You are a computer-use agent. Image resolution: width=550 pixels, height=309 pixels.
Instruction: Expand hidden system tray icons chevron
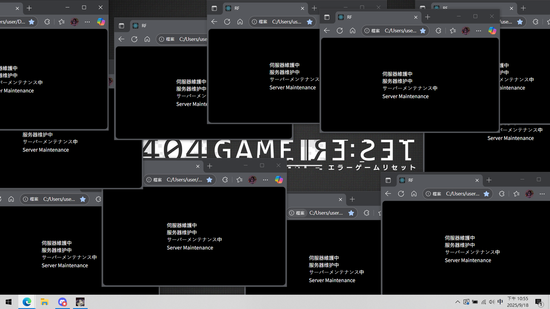coord(457,302)
